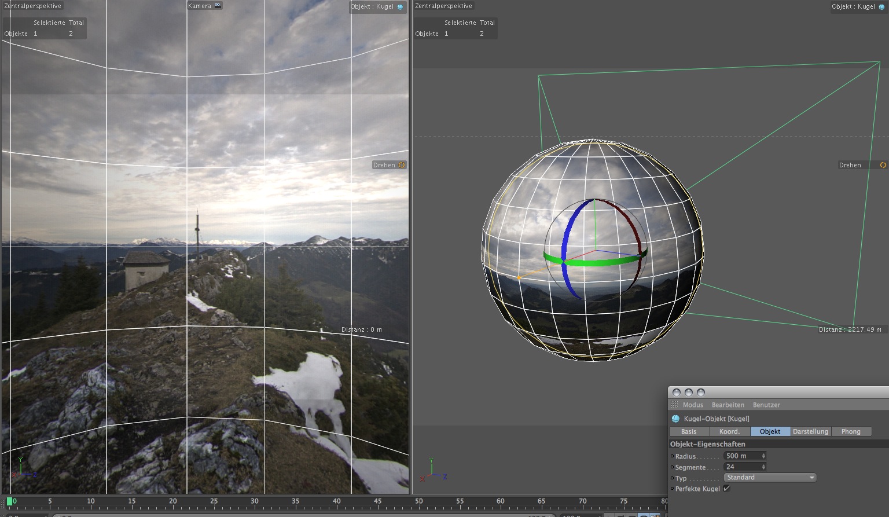Click the green playhead on the timeline
889x517 pixels.
tap(9, 501)
